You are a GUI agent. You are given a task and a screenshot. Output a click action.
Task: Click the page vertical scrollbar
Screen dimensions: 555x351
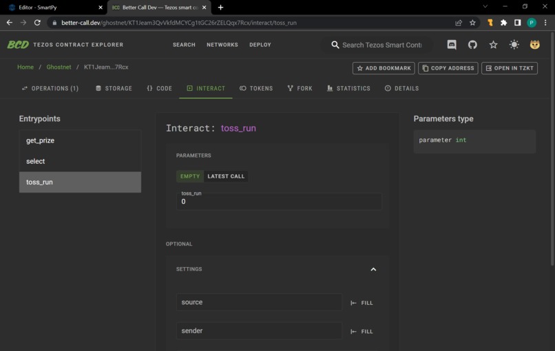click(552, 149)
